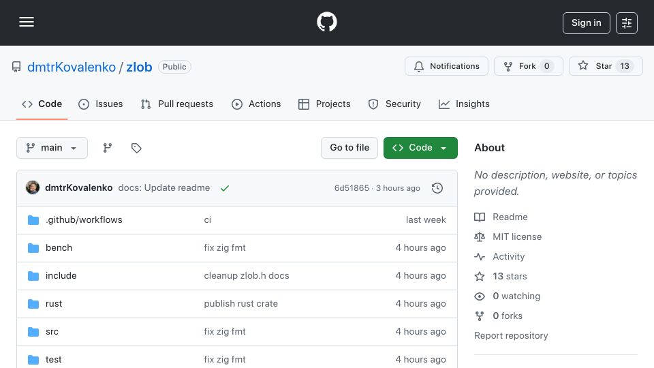Screen dimensions: 654x368
Task: Click the bench folder icon
Action: pos(33,248)
